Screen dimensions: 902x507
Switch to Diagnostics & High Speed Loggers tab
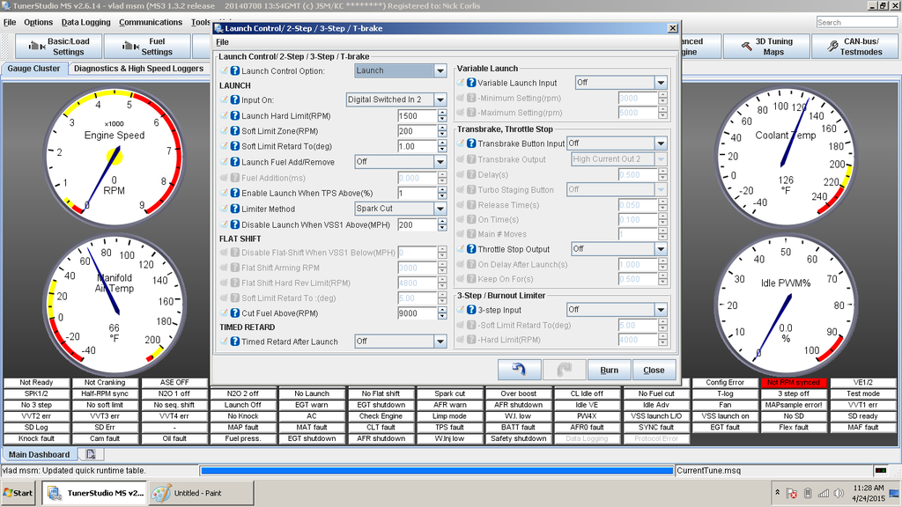pos(138,68)
